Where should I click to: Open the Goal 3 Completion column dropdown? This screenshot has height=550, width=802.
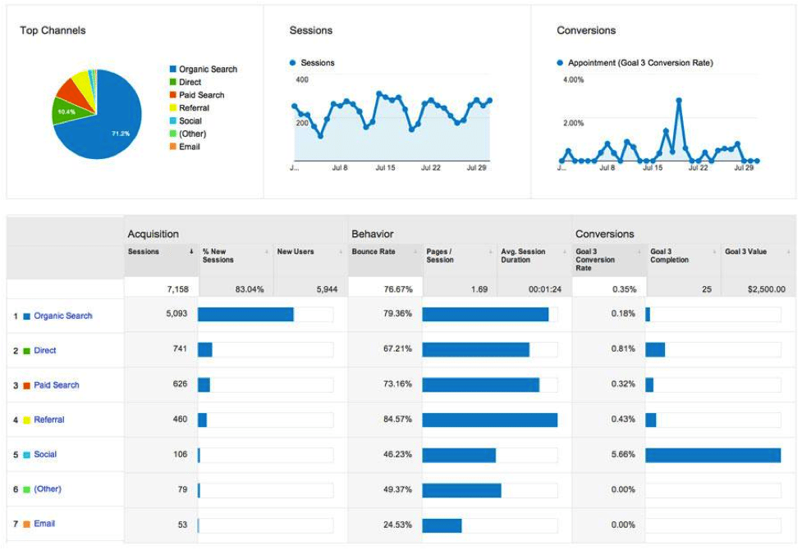[714, 252]
